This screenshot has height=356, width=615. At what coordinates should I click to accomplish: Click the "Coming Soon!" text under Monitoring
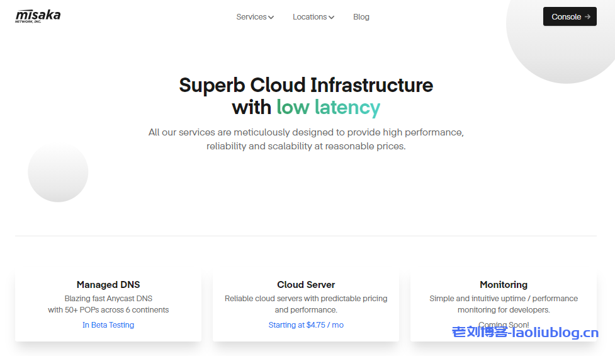pyautogui.click(x=504, y=324)
